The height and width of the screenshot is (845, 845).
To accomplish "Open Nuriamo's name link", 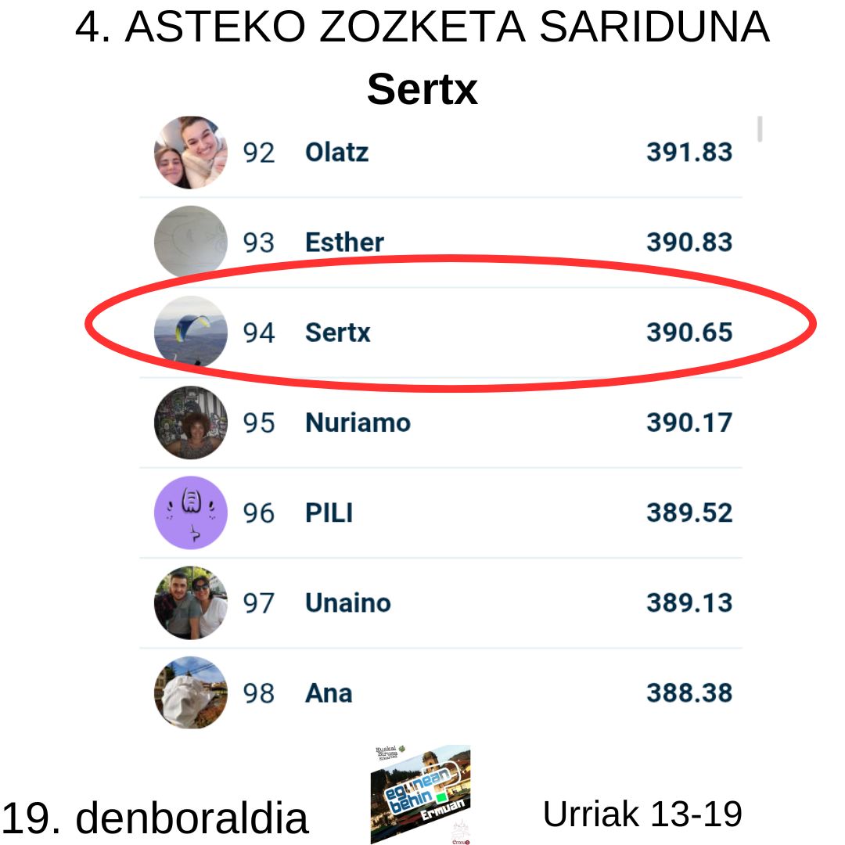I will click(x=358, y=422).
